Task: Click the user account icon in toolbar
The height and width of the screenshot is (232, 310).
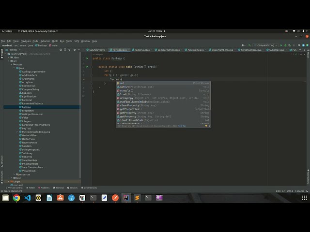Action: (x=243, y=45)
